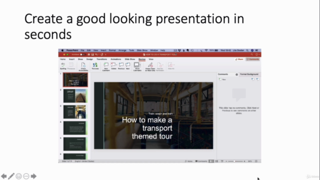The width and height of the screenshot is (320, 180).
Task: Switch to the Transitions ribbon tab
Action: coord(101,59)
